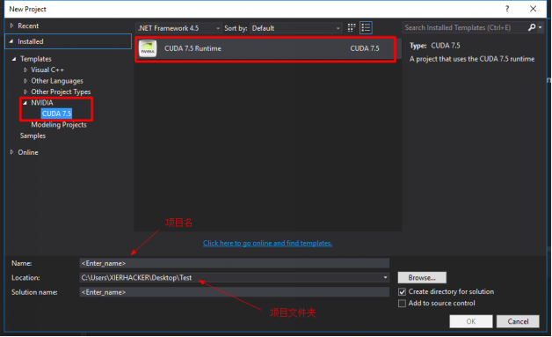Close the New Project dialog
The height and width of the screenshot is (337, 552).
[x=533, y=9]
